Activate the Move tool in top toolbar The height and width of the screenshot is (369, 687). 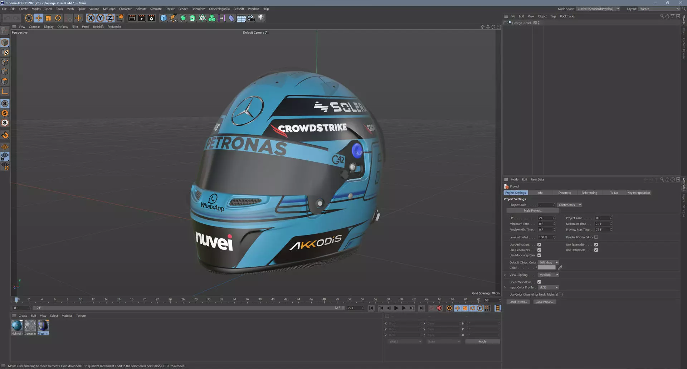click(39, 18)
